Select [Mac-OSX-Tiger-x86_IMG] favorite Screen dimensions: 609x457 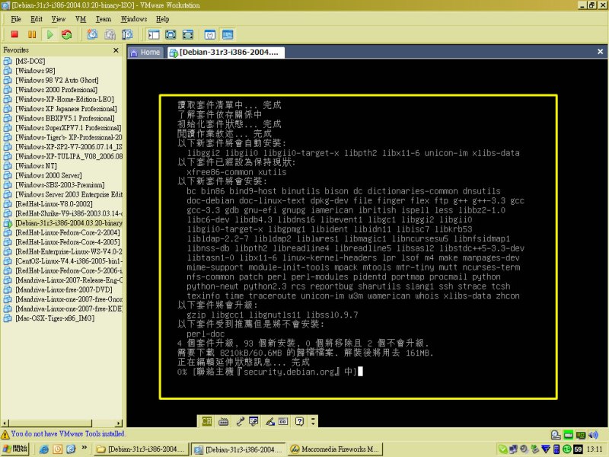(x=55, y=318)
